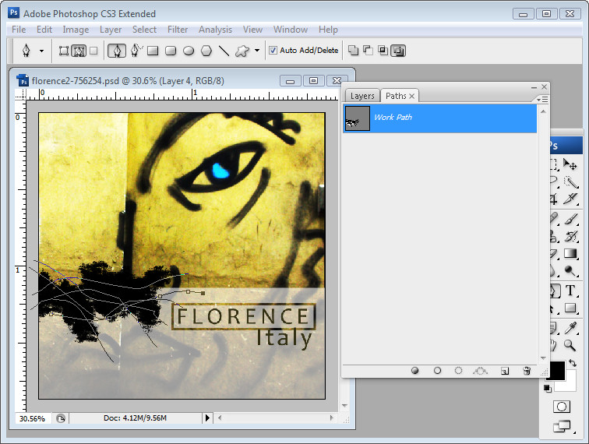589x444 pixels.
Task: Open the Image menu
Action: (x=76, y=30)
